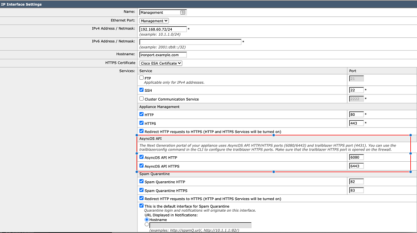Image resolution: width=417 pixels, height=233 pixels.
Task: Enable the FTP service checkbox
Action: (x=141, y=78)
